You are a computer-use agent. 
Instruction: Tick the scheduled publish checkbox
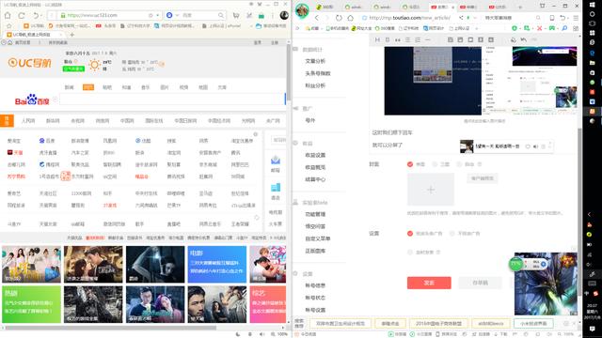click(410, 253)
